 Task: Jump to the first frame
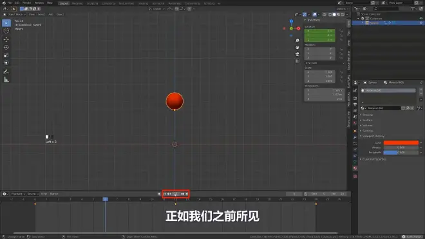click(x=165, y=194)
